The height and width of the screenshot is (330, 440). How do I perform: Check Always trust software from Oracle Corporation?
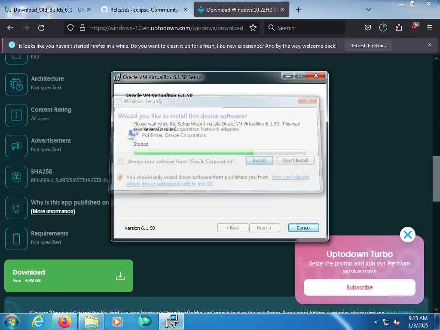[120, 162]
